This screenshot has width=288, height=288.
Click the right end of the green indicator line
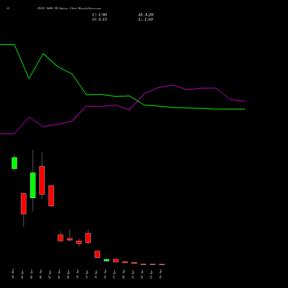245,109
